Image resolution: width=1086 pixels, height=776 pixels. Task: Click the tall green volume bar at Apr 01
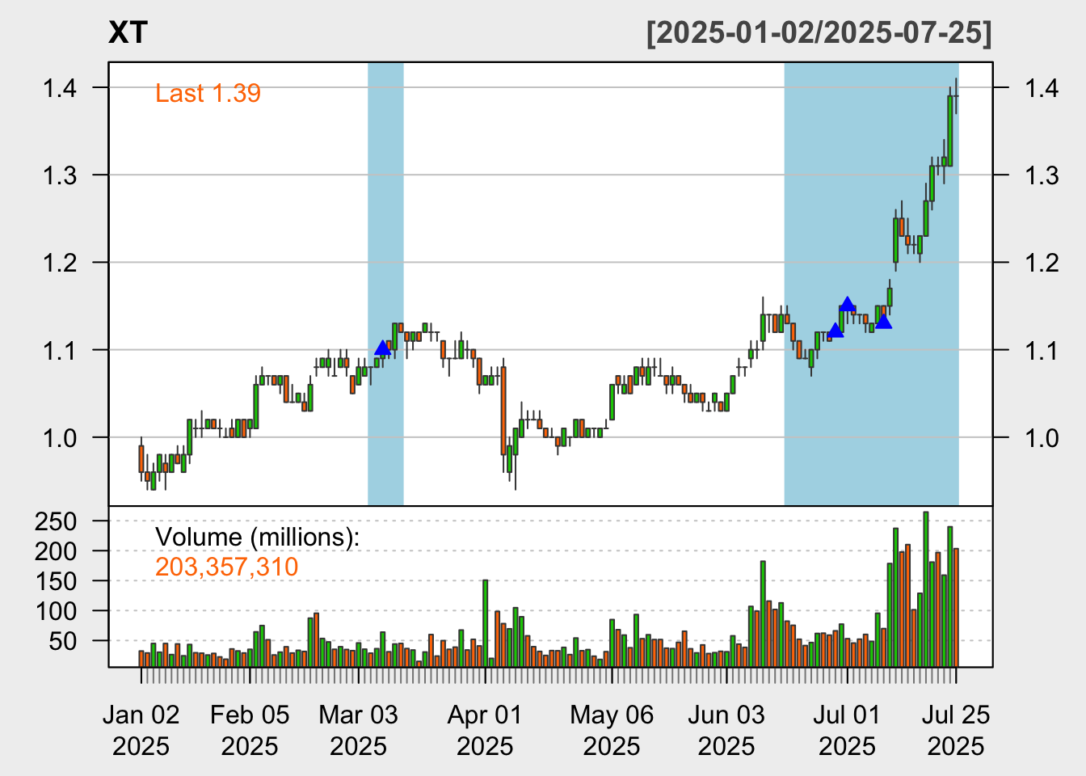coord(485,622)
